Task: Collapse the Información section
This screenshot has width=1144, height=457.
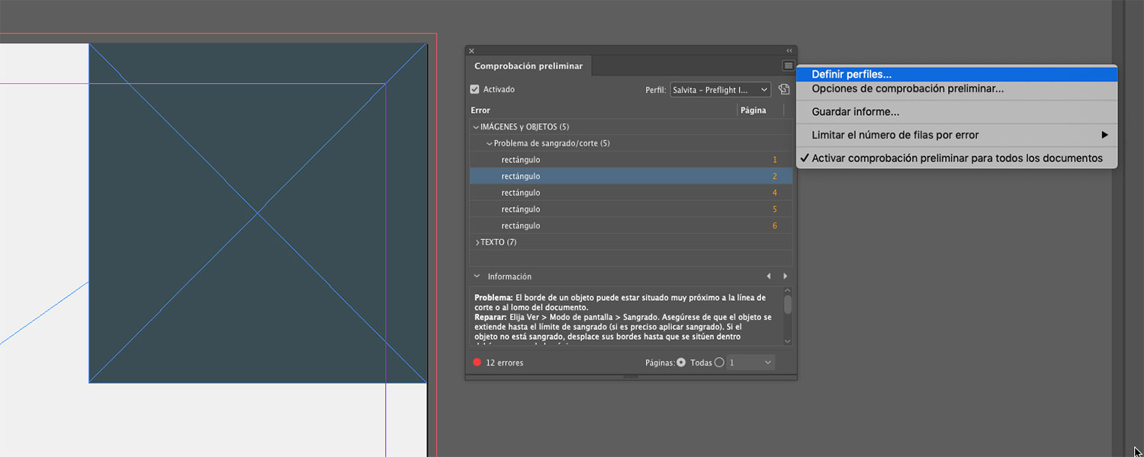Action: coord(477,276)
